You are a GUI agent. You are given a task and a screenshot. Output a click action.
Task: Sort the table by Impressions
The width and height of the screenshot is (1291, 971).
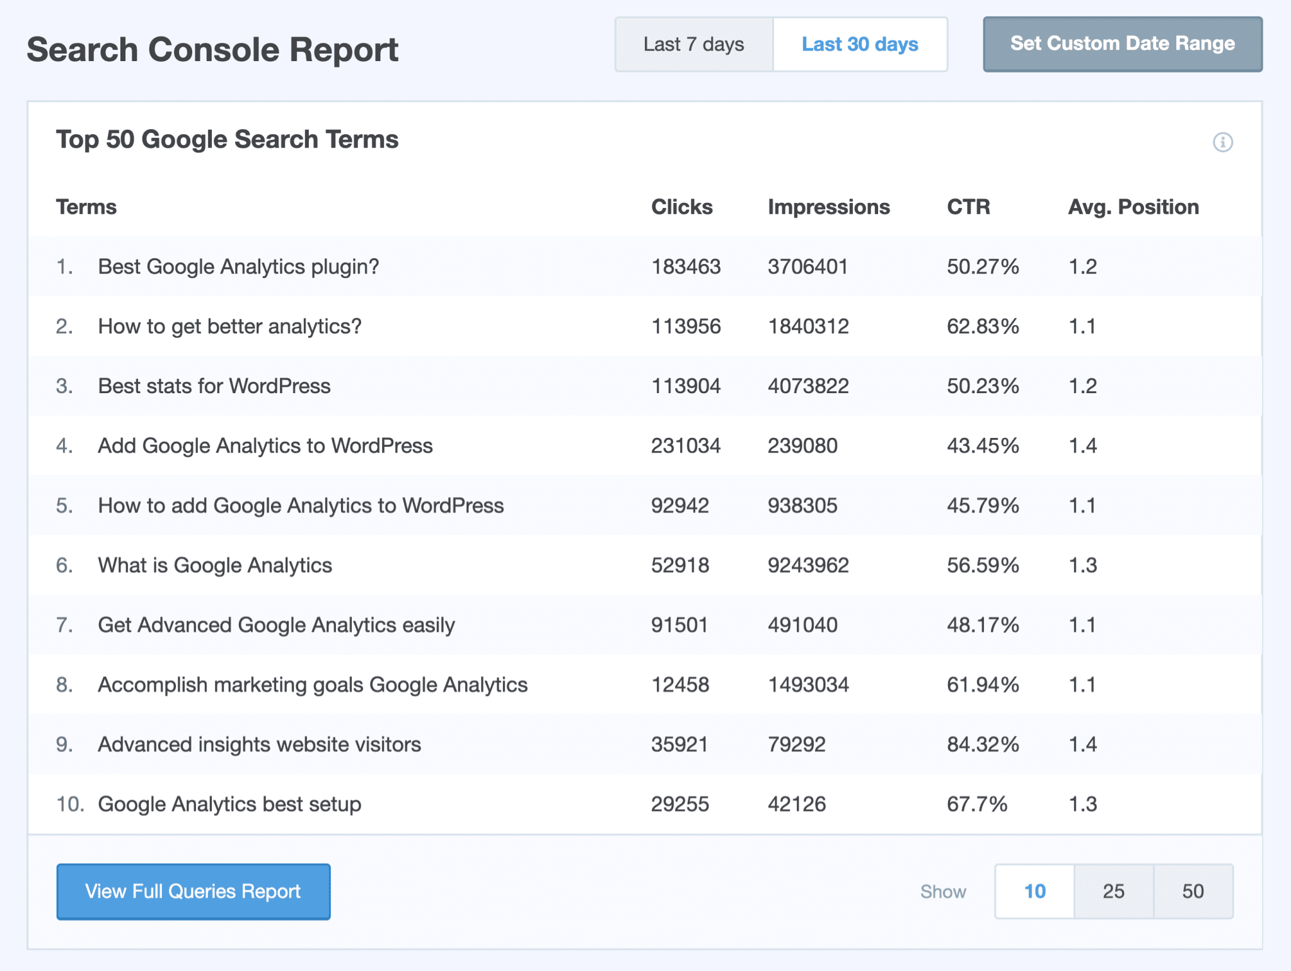click(829, 207)
